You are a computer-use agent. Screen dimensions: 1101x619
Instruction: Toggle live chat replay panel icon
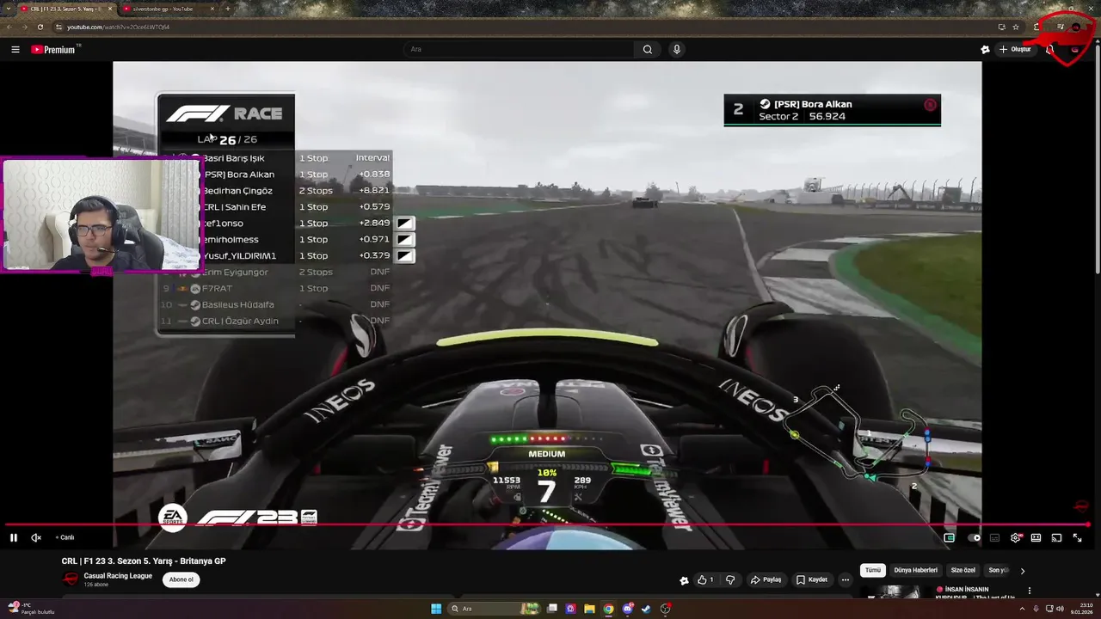[950, 538]
